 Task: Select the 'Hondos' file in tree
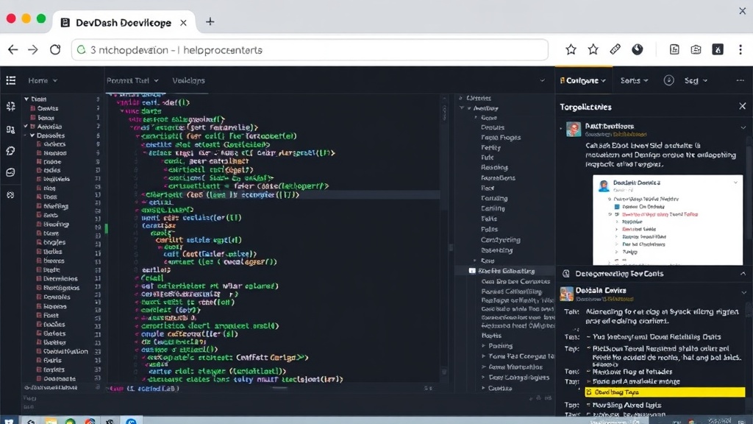tap(55, 153)
